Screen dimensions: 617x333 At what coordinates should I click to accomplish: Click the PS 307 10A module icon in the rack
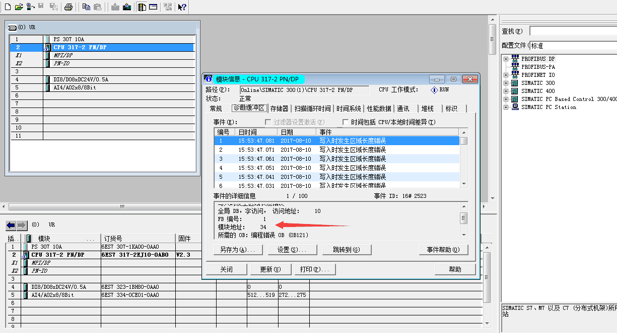tap(48, 39)
